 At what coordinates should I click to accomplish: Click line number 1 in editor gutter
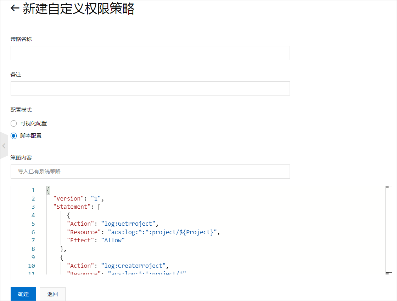coord(33,190)
